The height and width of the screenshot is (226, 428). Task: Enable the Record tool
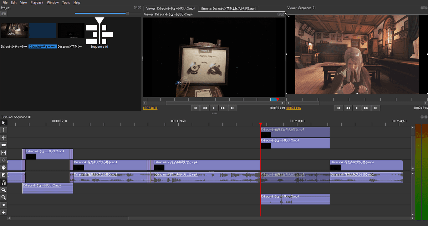(x=4, y=205)
